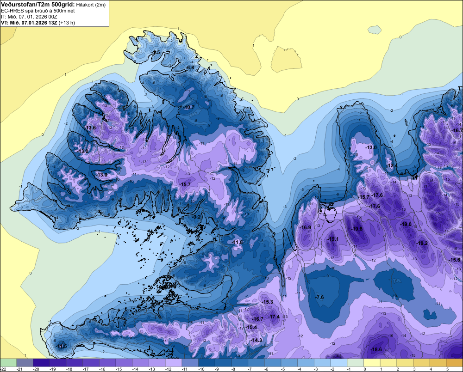Click the '3' legend scale label
463x372 pixels.
(414, 369)
